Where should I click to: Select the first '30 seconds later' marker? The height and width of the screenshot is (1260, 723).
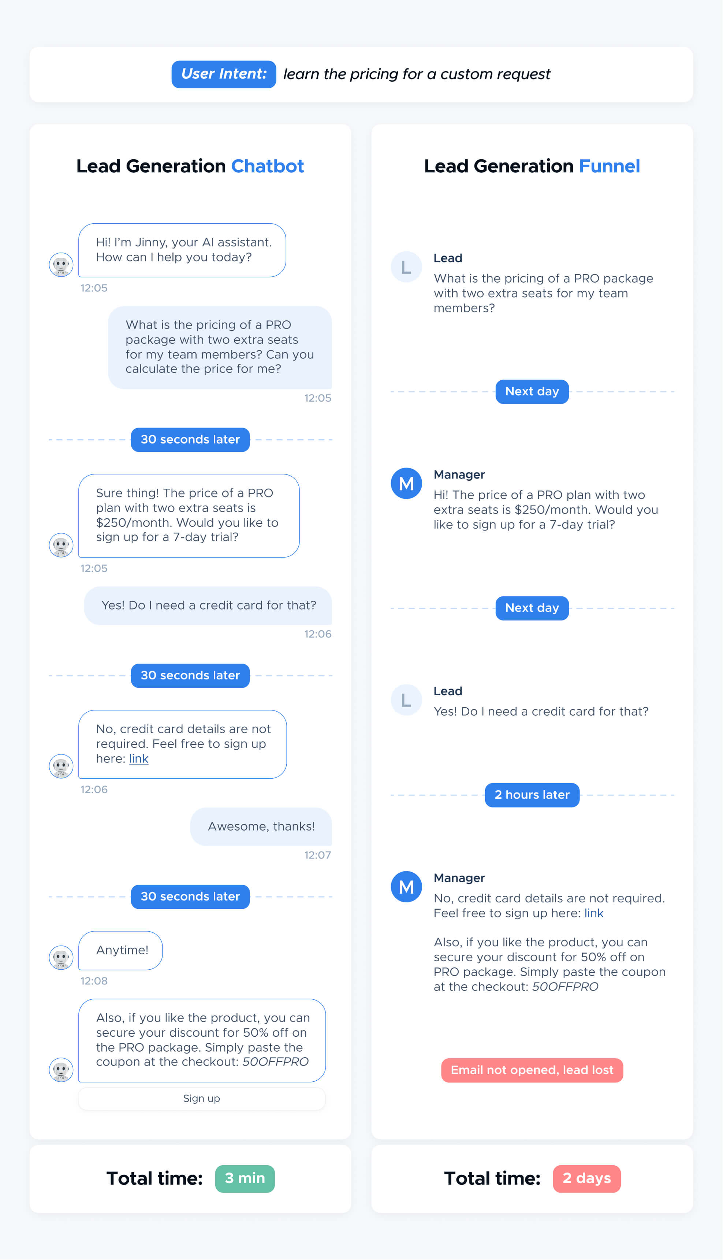tap(190, 440)
